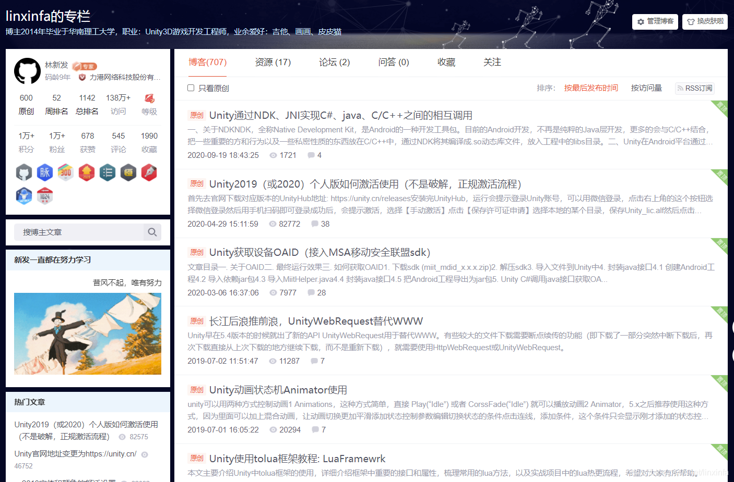The height and width of the screenshot is (482, 734).
Task: Click the shield icon beside 力港网络科技股份有
Action: click(82, 77)
